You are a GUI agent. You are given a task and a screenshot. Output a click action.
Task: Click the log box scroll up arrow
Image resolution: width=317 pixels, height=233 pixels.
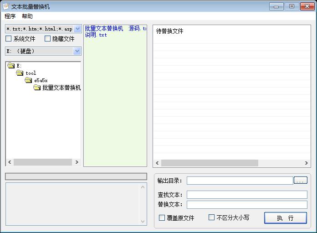pyautogui.click(x=143, y=187)
